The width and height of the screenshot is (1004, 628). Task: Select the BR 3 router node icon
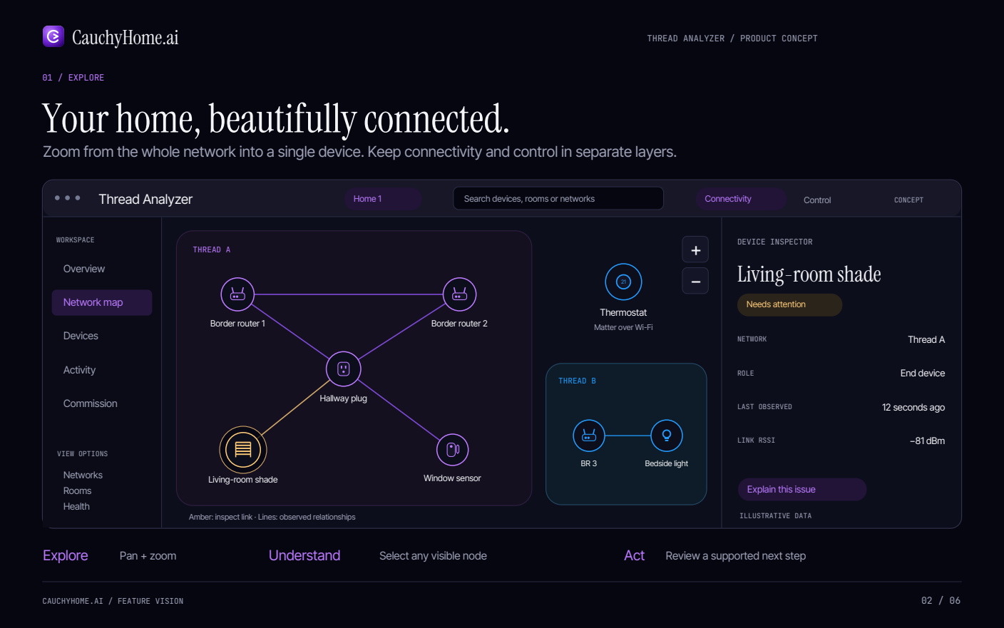[x=589, y=436]
